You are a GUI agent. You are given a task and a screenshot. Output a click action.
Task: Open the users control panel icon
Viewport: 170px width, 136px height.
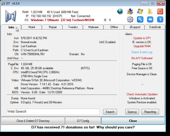pyautogui.click(x=130, y=12)
